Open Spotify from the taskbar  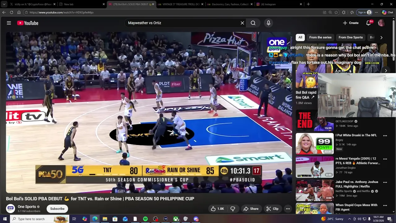[145, 219]
